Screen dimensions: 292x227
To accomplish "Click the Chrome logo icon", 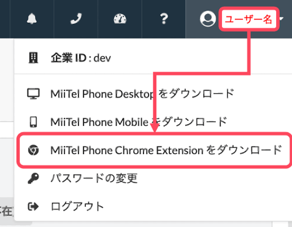I will point(33,150).
